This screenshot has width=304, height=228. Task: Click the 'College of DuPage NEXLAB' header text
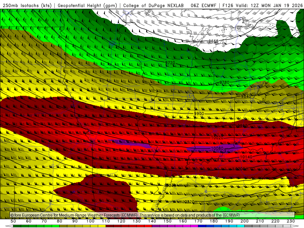[154, 6]
